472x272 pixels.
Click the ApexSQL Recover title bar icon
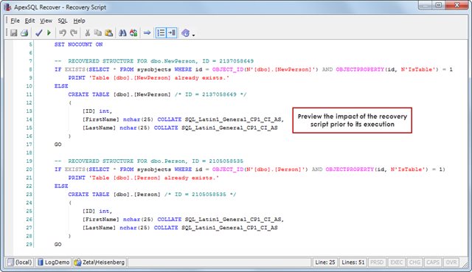pyautogui.click(x=7, y=7)
